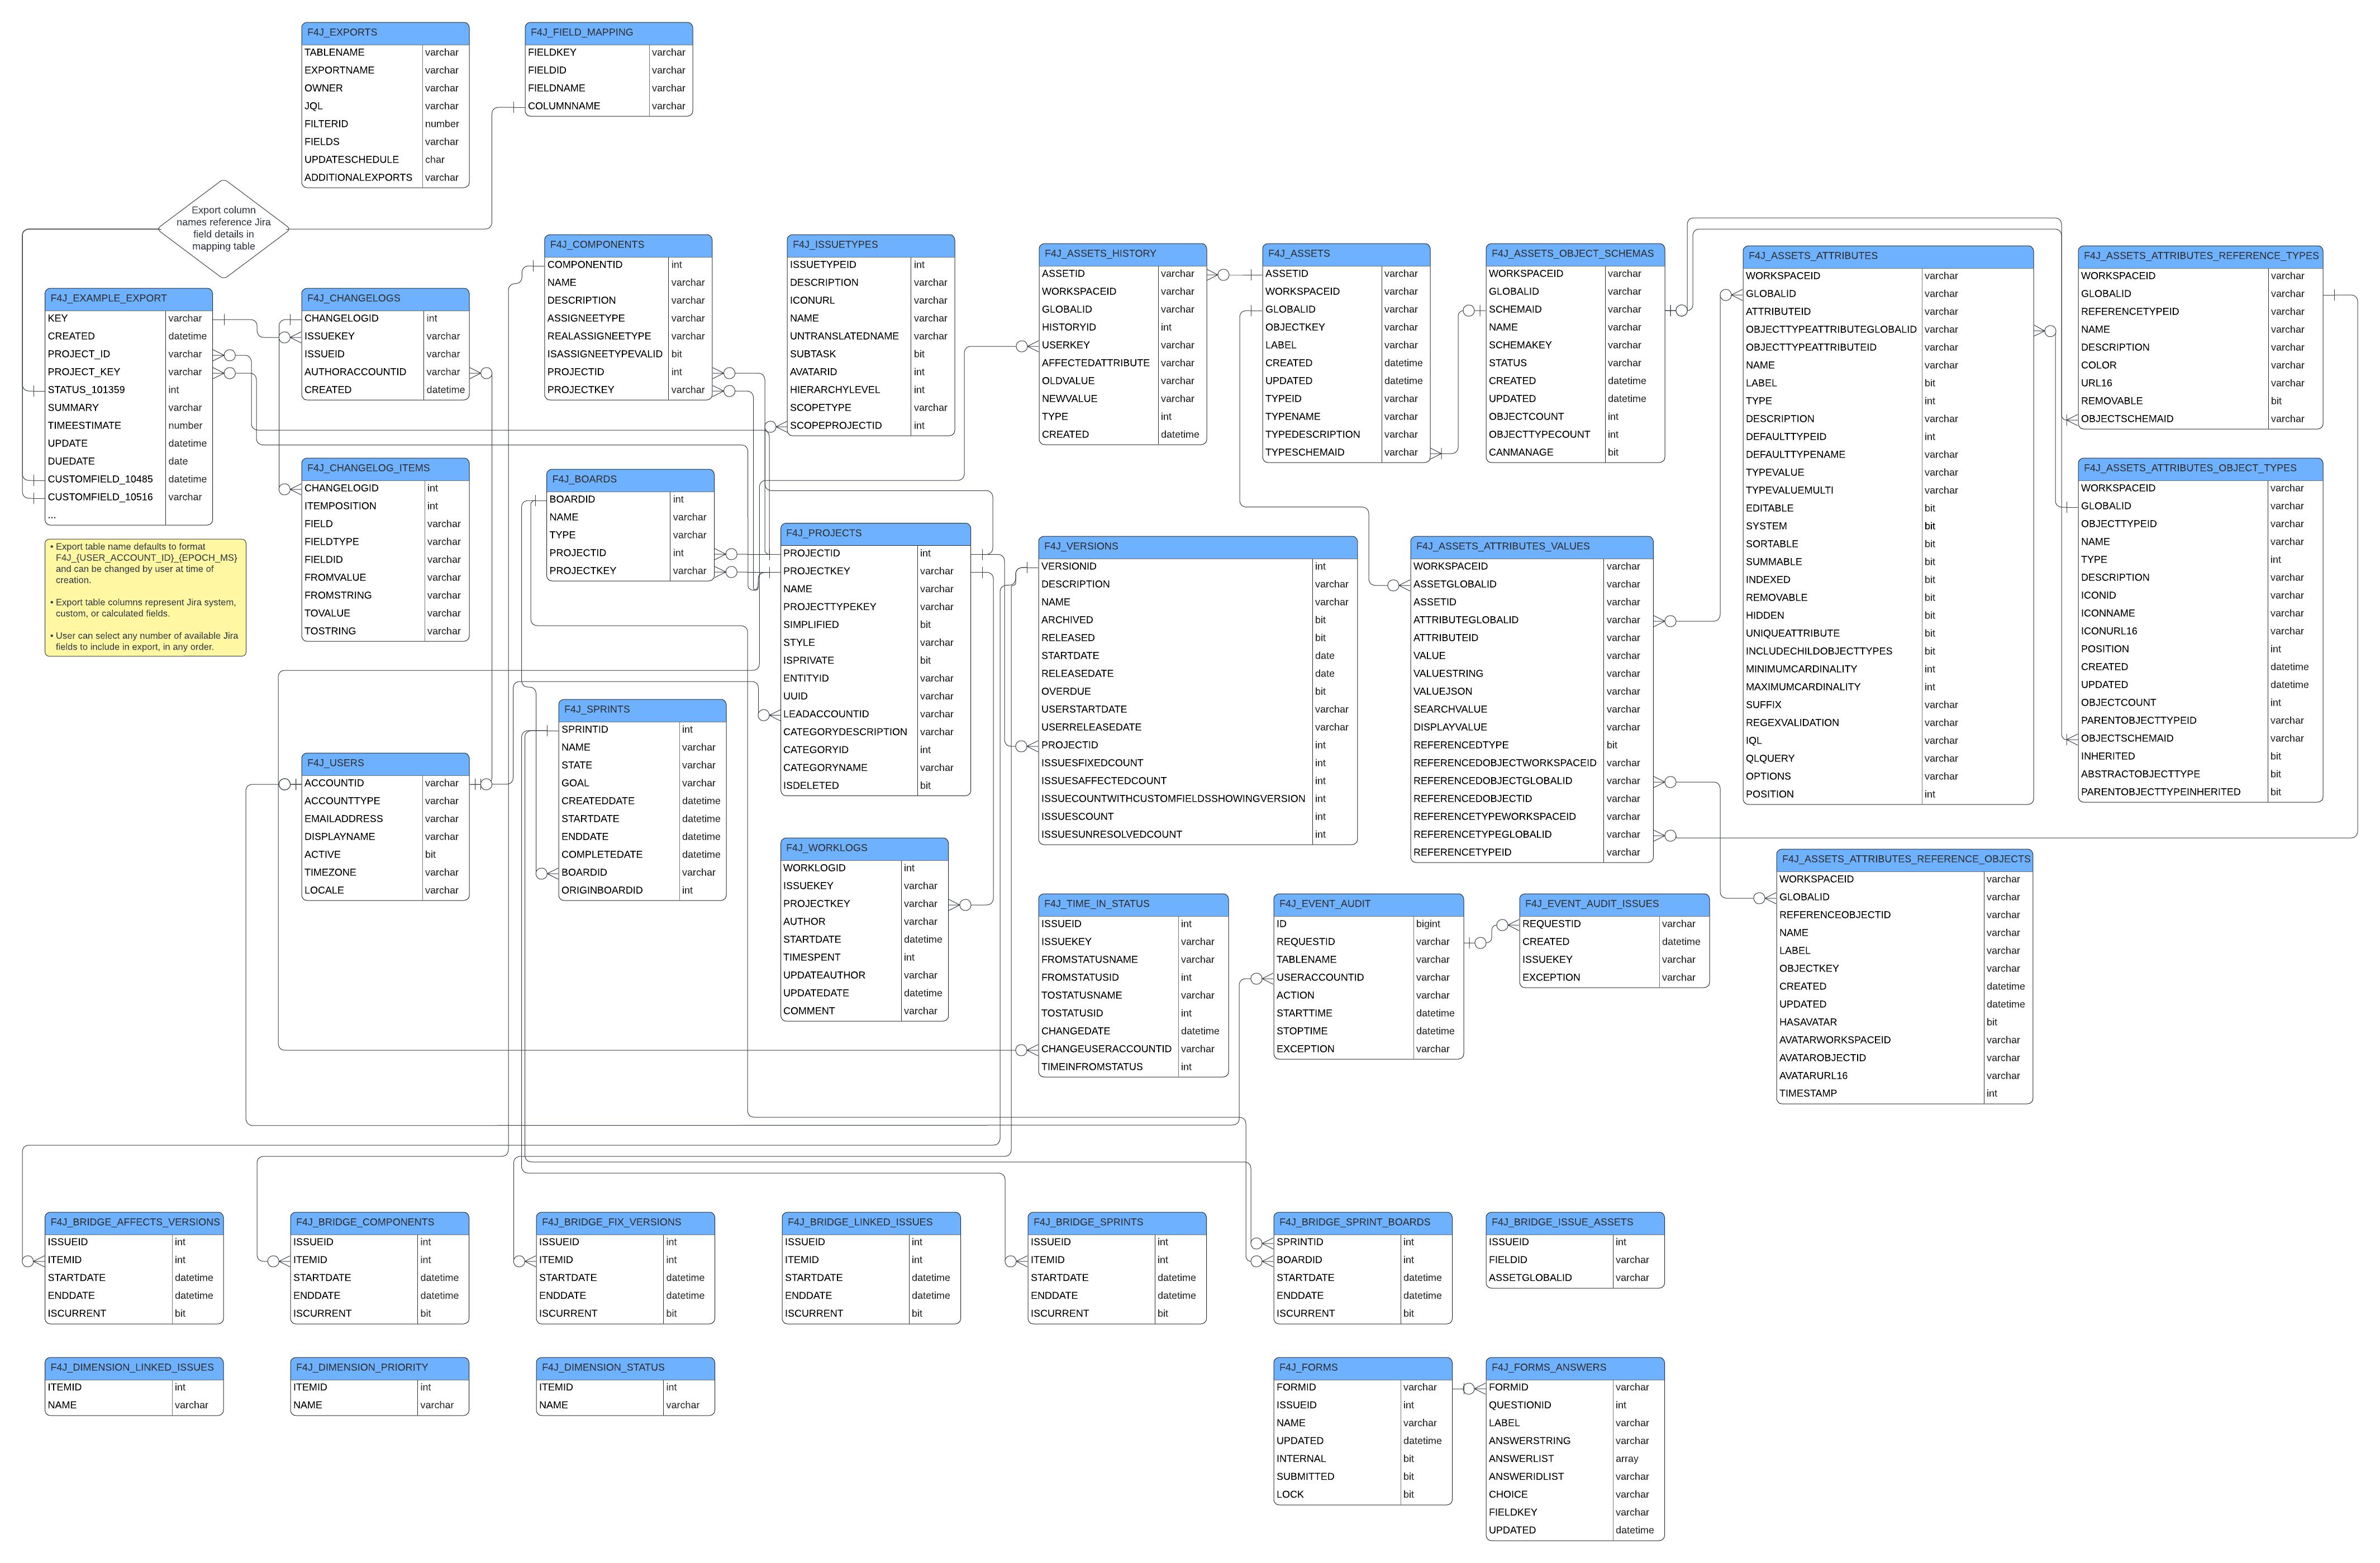The height and width of the screenshot is (1563, 2380).
Task: Select the F4J_BOARDS table header
Action: [x=630, y=480]
